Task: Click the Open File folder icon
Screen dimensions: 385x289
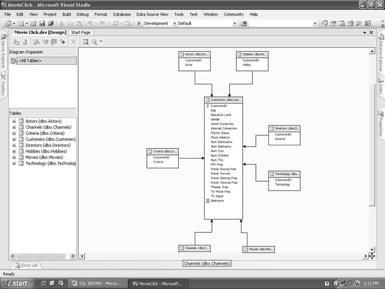Action: pos(34,24)
